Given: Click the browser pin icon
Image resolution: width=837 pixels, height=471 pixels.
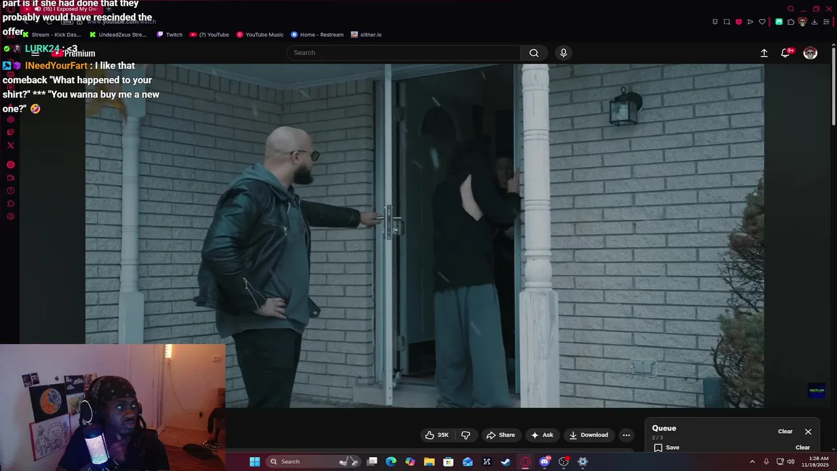Looking at the screenshot, I should pyautogui.click(x=715, y=22).
